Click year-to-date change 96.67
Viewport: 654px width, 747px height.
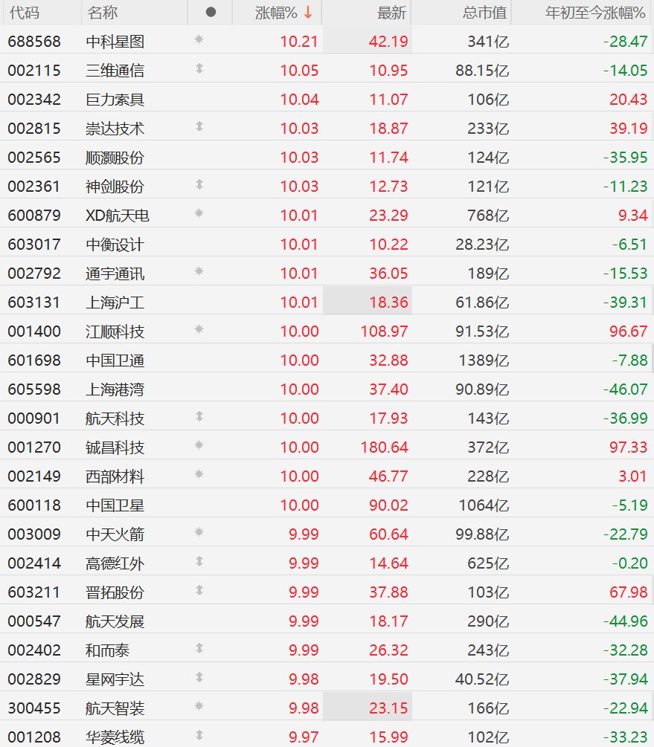pyautogui.click(x=628, y=332)
